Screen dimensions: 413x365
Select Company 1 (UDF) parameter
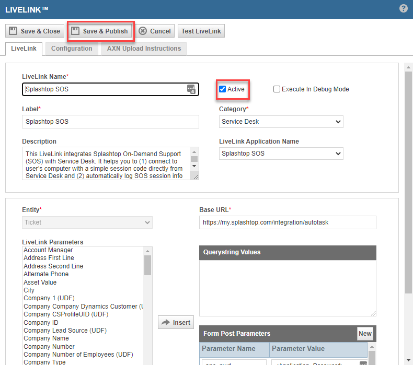click(49, 298)
